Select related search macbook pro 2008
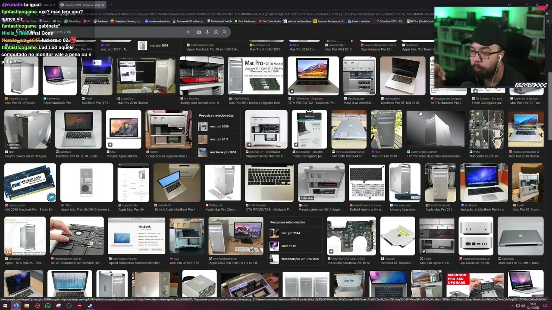Viewport: 552px width, 310px height. 219,152
